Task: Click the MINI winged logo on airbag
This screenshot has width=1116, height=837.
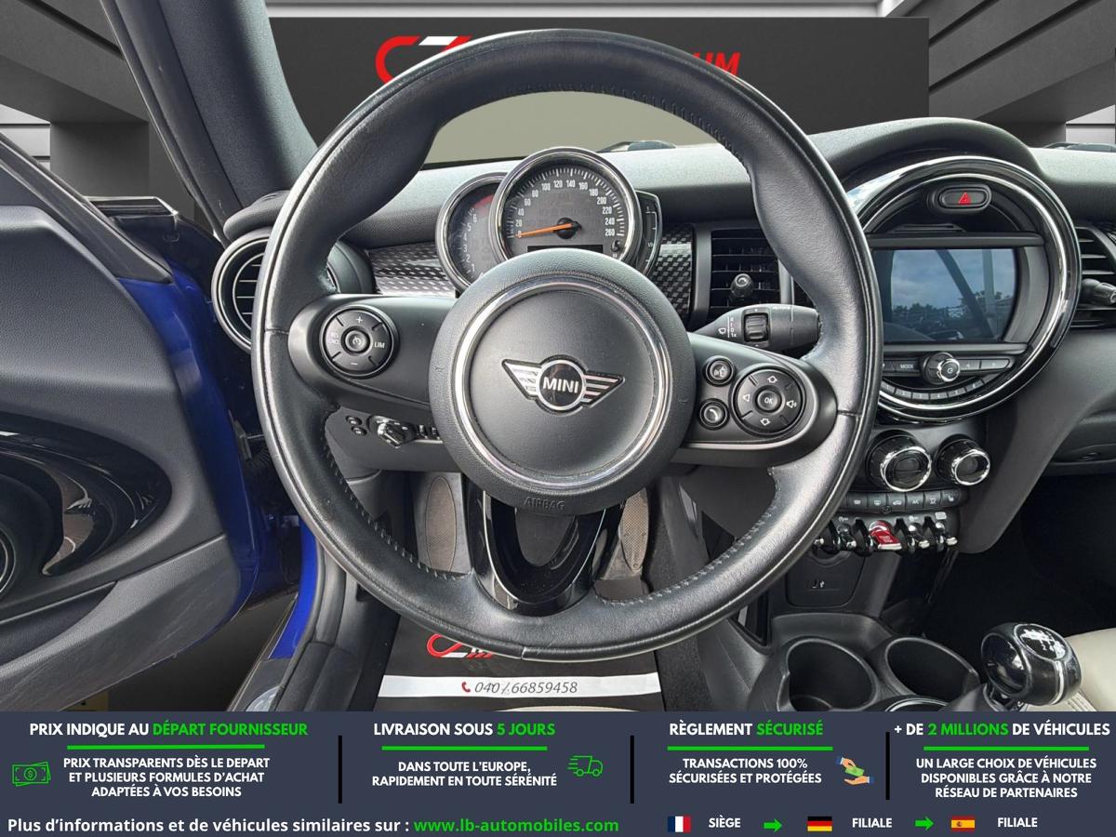Action: (x=562, y=382)
